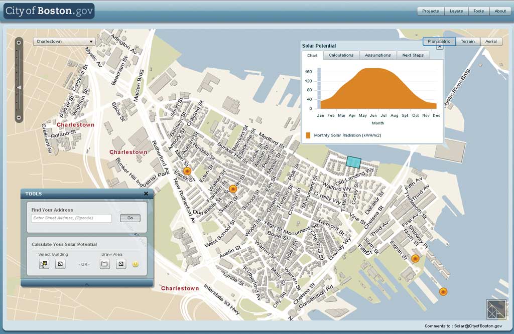The height and width of the screenshot is (334, 514).
Task: Click the Malden Brdg map label
Action: (138, 85)
